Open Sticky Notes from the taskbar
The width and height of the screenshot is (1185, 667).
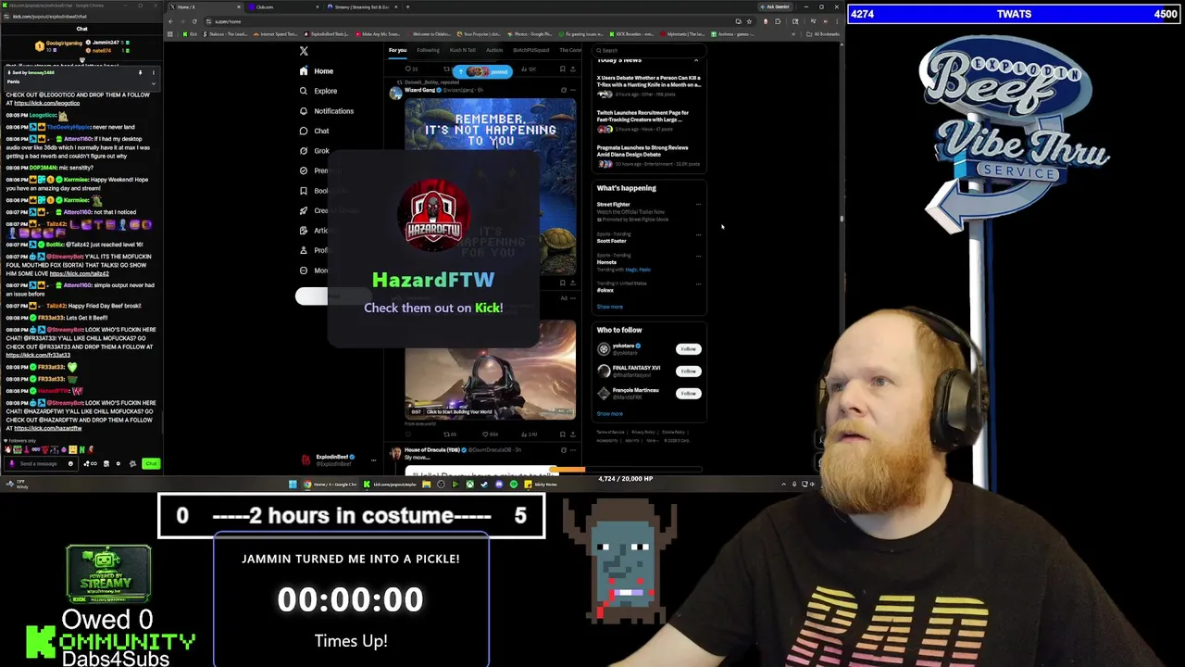coord(541,484)
